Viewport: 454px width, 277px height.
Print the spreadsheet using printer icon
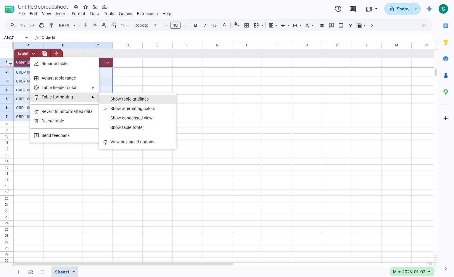pyautogui.click(x=42, y=25)
